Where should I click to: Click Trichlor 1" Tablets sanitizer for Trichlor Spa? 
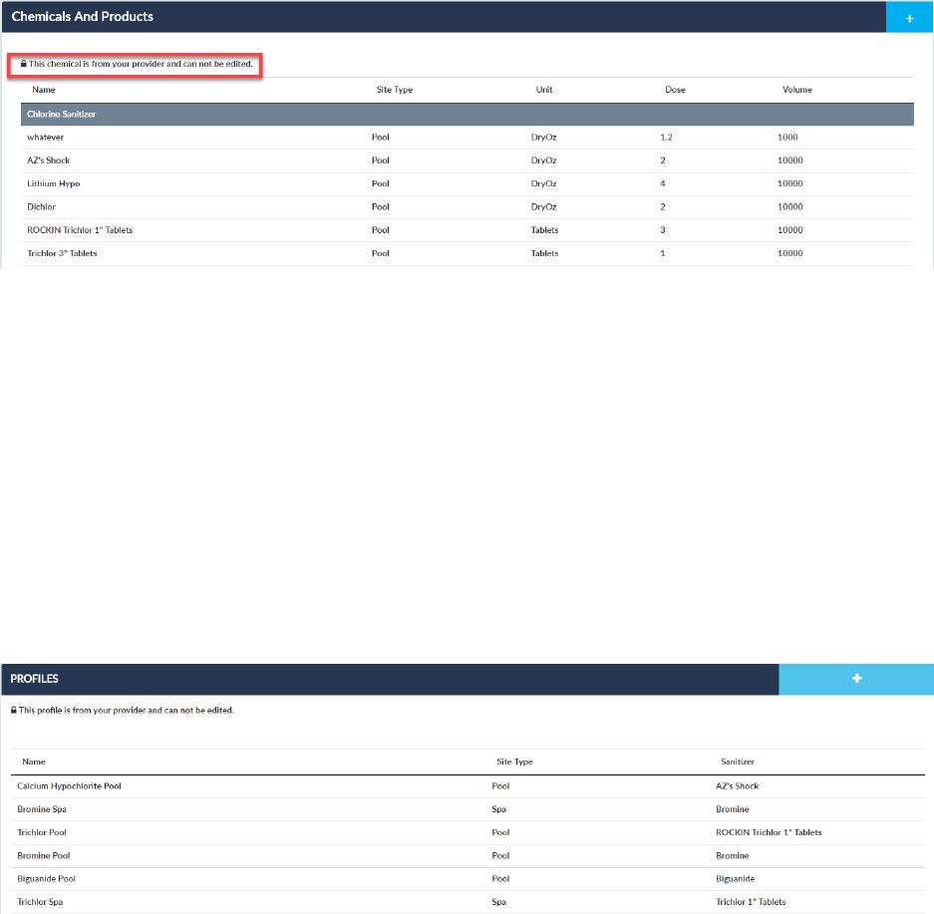[751, 902]
